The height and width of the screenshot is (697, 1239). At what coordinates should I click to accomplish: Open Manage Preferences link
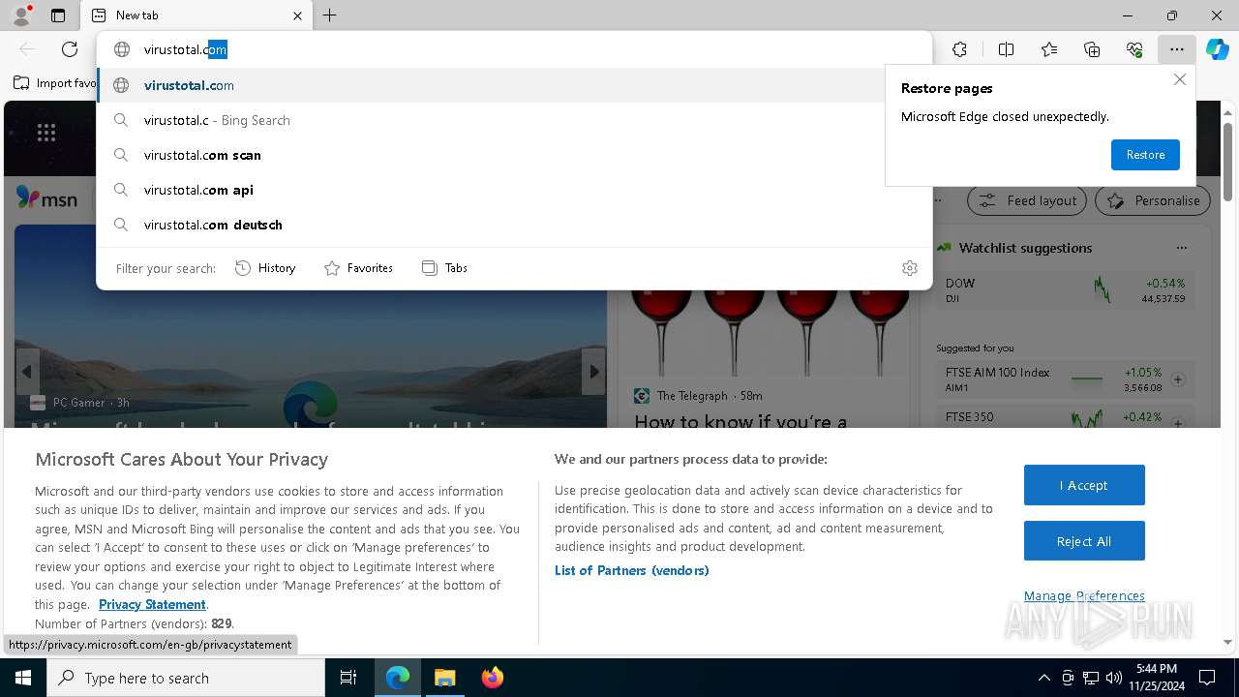click(1084, 595)
